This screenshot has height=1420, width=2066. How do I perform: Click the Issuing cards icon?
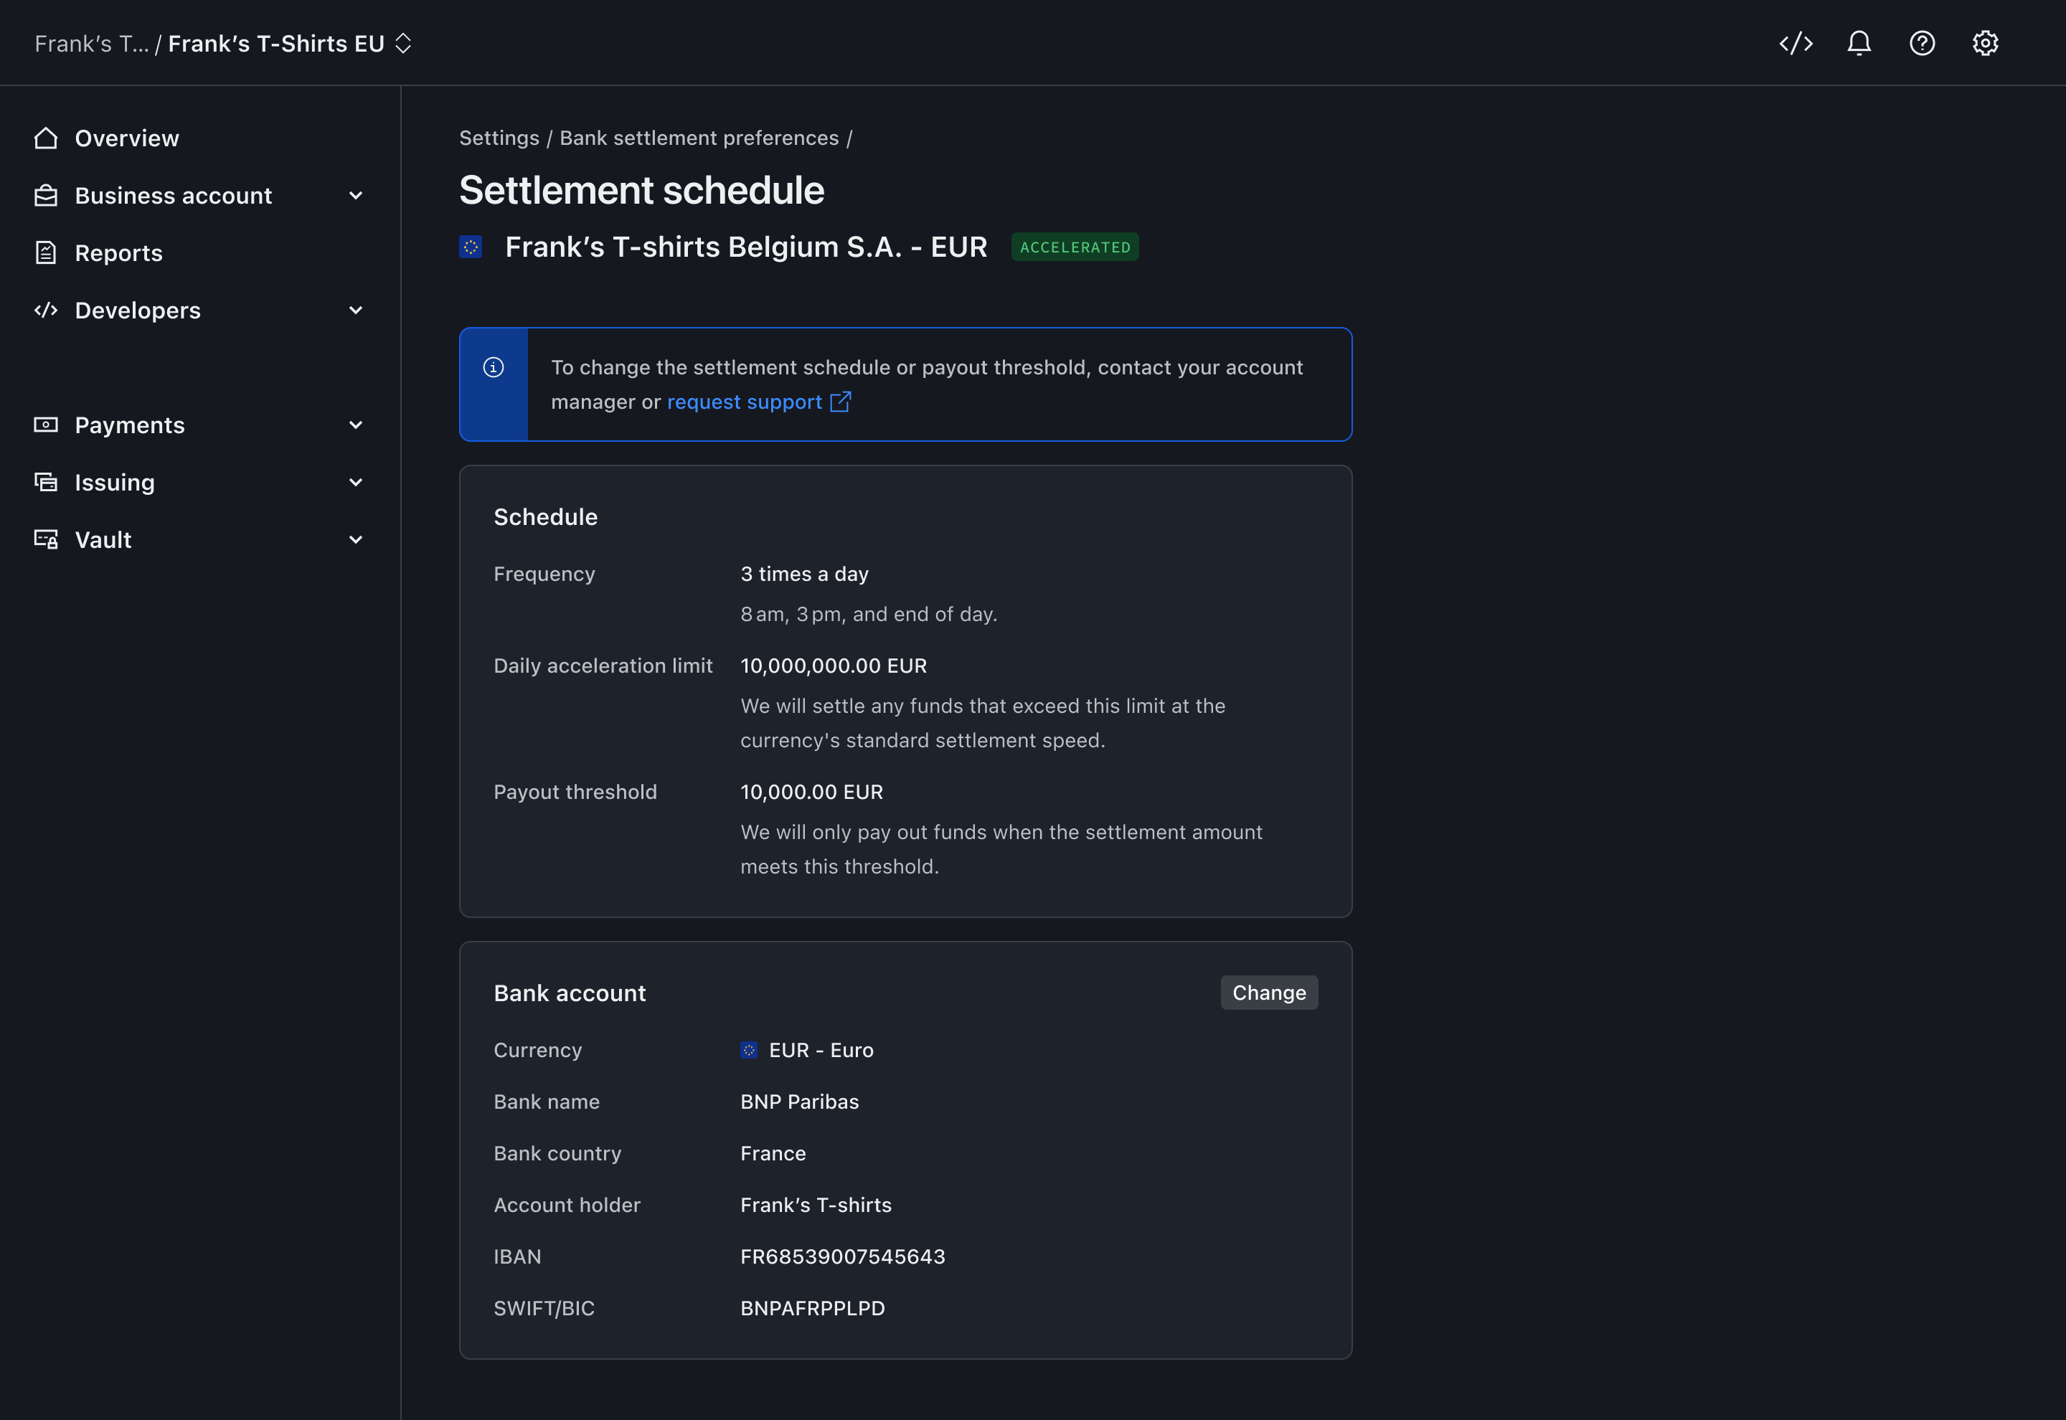[x=45, y=482]
